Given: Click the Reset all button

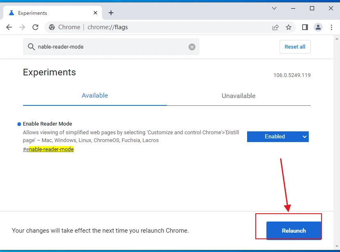Looking at the screenshot, I should 295,47.
